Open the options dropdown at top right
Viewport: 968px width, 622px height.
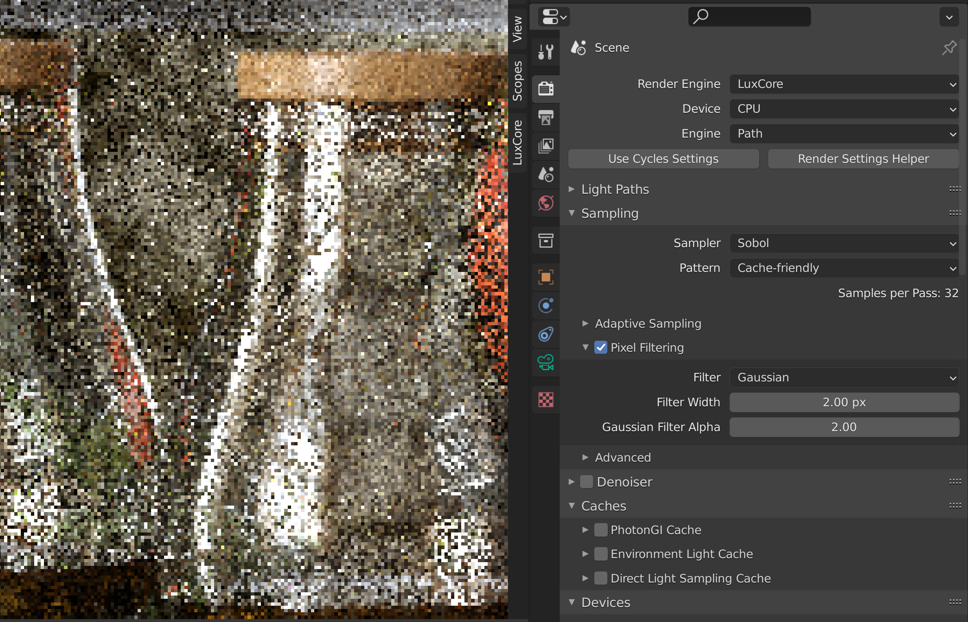pos(949,17)
